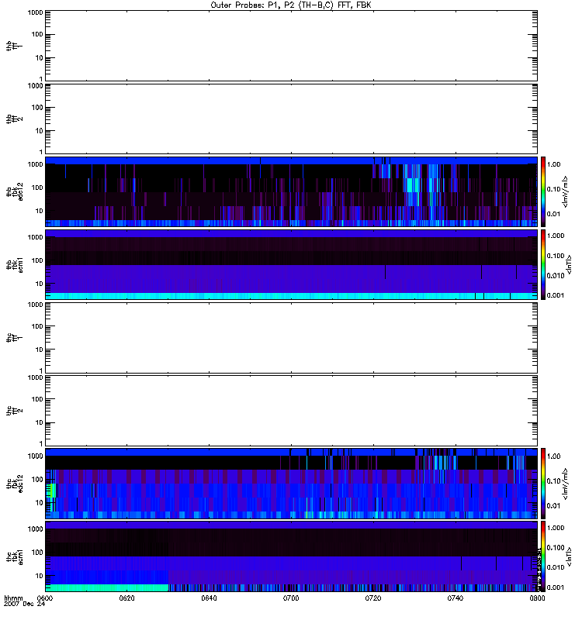Click the thc fbk edc12 color bar

tap(543, 484)
